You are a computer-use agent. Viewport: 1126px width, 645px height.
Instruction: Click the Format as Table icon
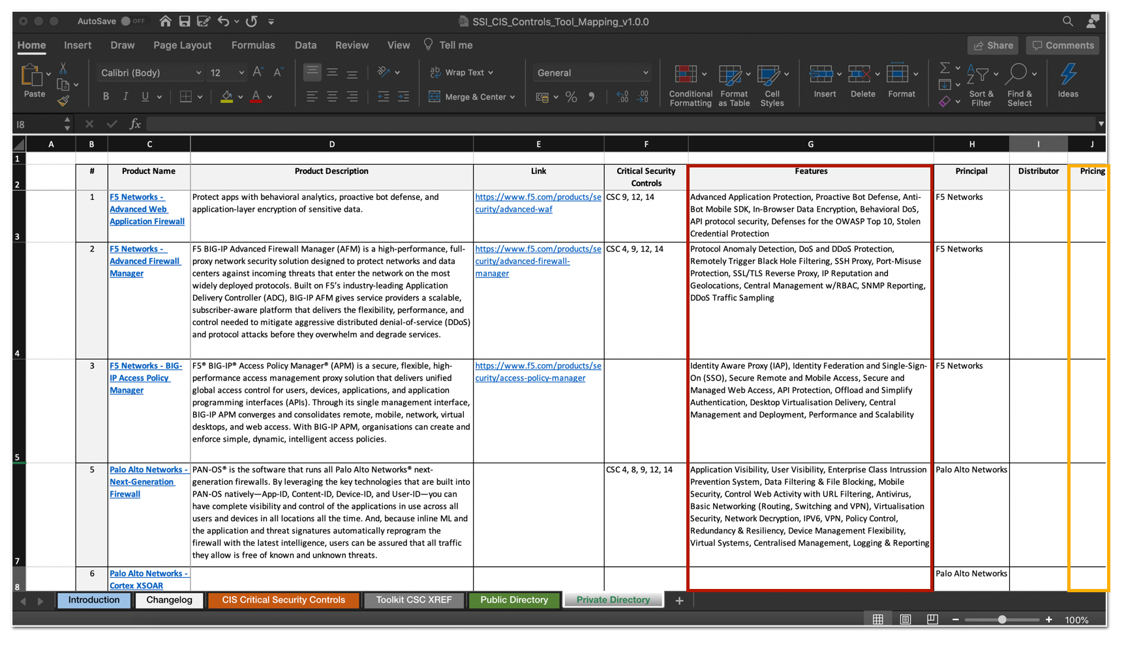coord(730,74)
